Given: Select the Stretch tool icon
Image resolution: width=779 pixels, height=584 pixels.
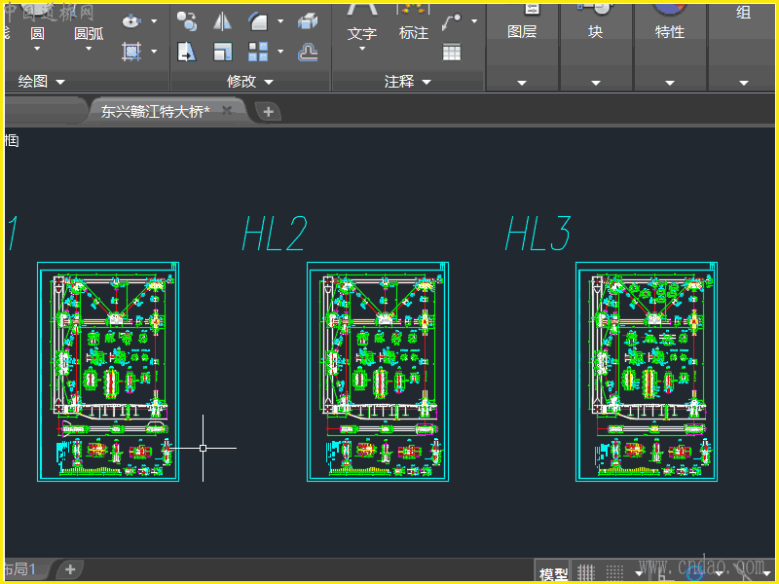Looking at the screenshot, I should tap(186, 52).
